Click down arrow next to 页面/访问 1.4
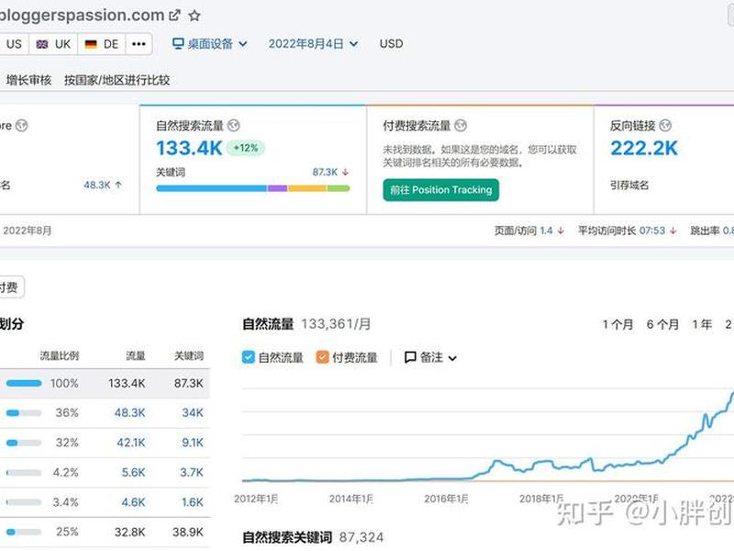Viewport: 734px width, 551px height. [561, 231]
